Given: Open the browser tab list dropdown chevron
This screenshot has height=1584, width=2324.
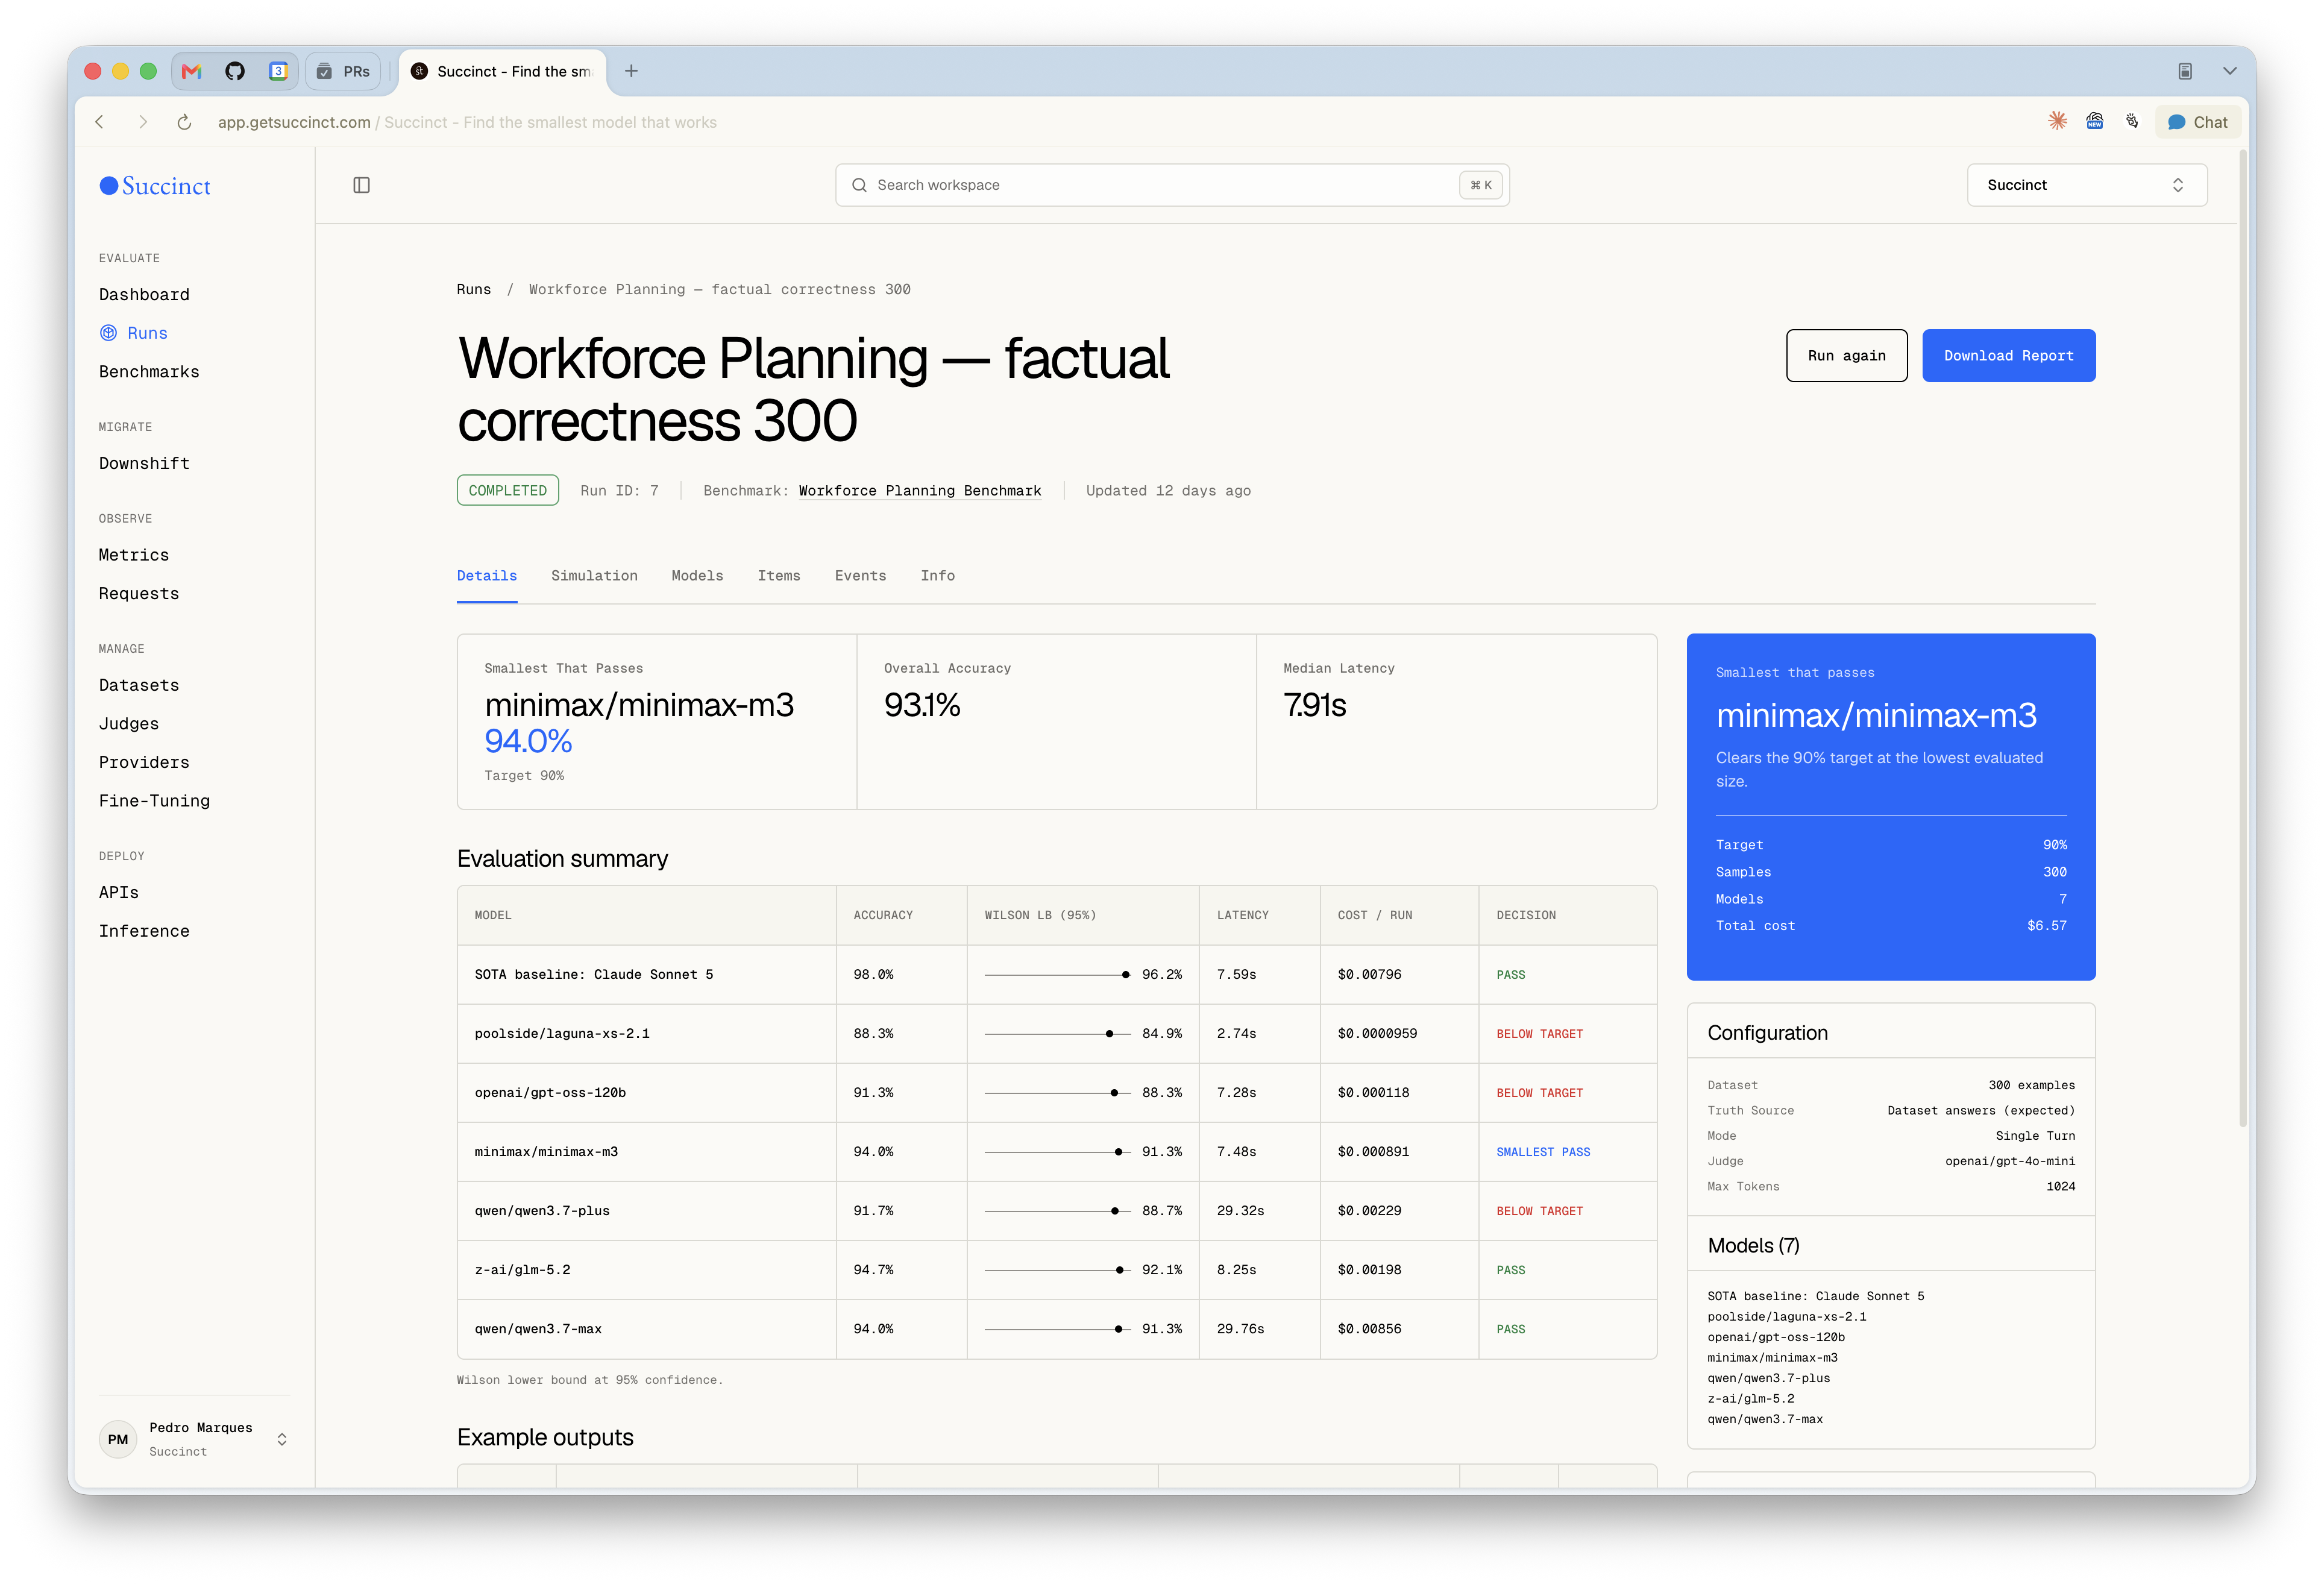Looking at the screenshot, I should pos(2229,71).
